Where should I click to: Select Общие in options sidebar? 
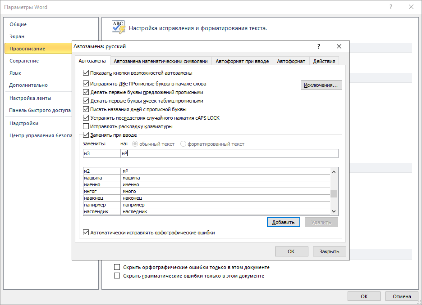(18, 24)
